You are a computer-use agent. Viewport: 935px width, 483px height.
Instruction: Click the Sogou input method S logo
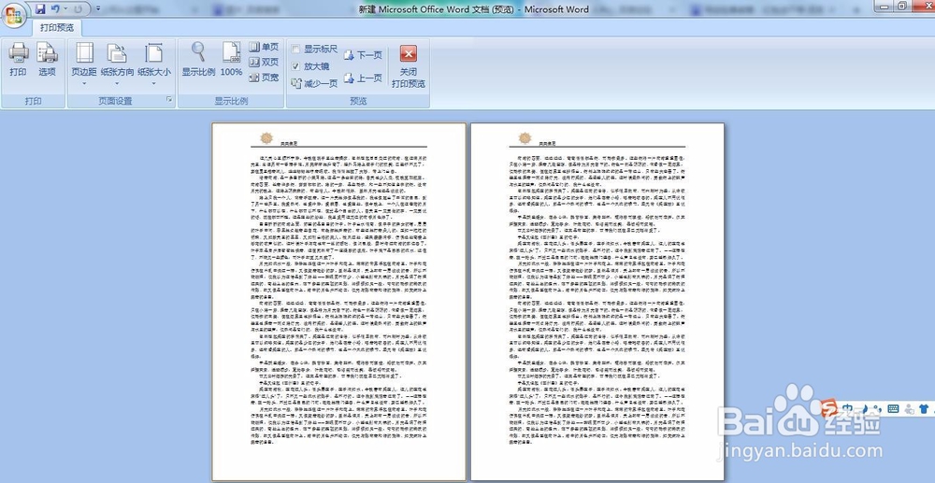828,408
